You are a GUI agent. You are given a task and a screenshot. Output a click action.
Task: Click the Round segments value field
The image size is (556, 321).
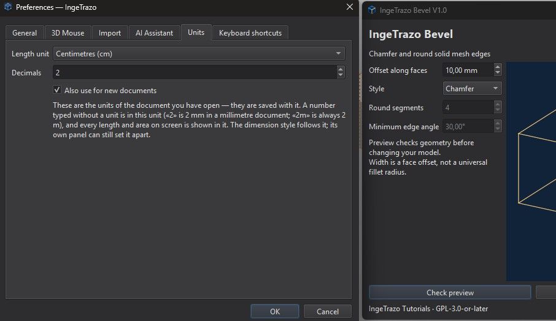pyautogui.click(x=468, y=107)
